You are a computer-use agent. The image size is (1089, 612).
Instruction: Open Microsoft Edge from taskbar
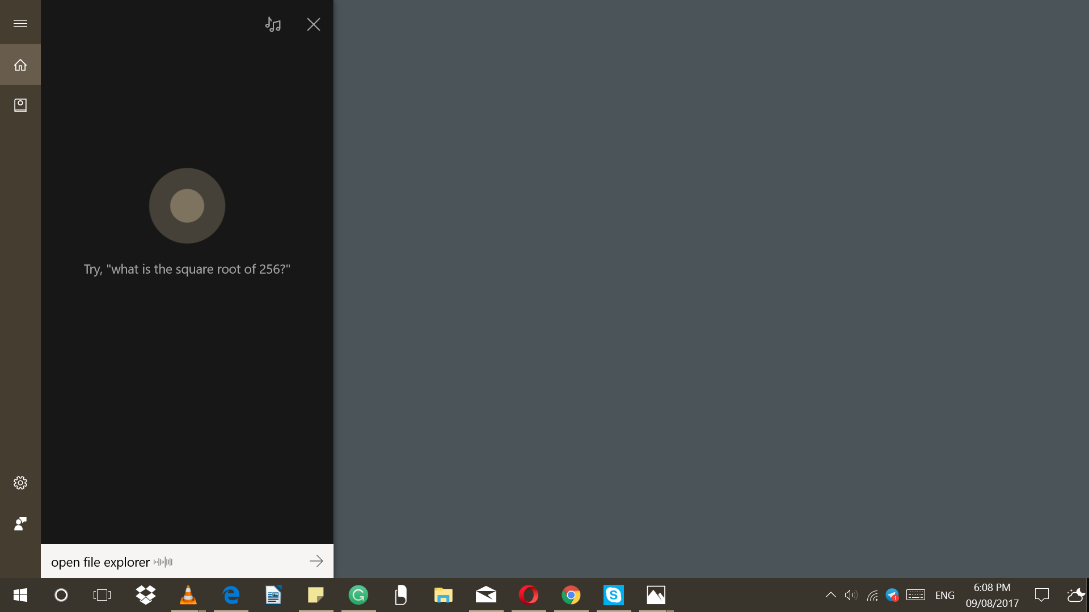[x=231, y=595]
